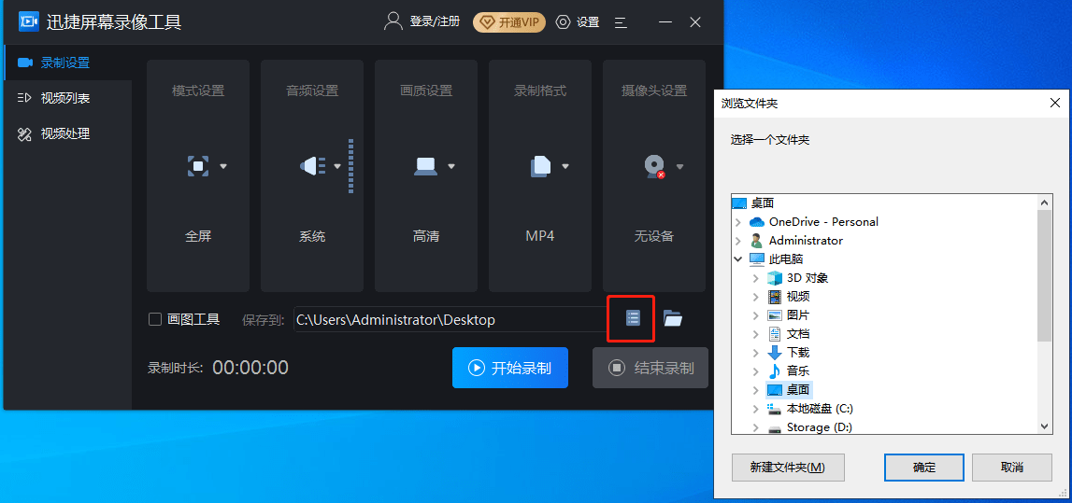
Task: Click the webcam icon under 摄像头设置
Action: pyautogui.click(x=655, y=166)
